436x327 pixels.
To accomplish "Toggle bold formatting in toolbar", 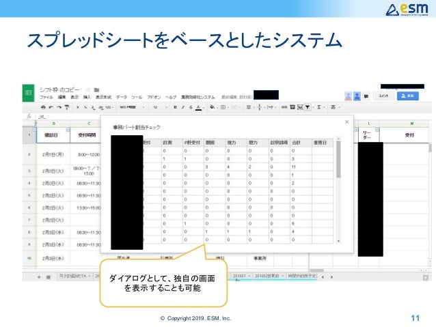I will click(x=175, y=107).
